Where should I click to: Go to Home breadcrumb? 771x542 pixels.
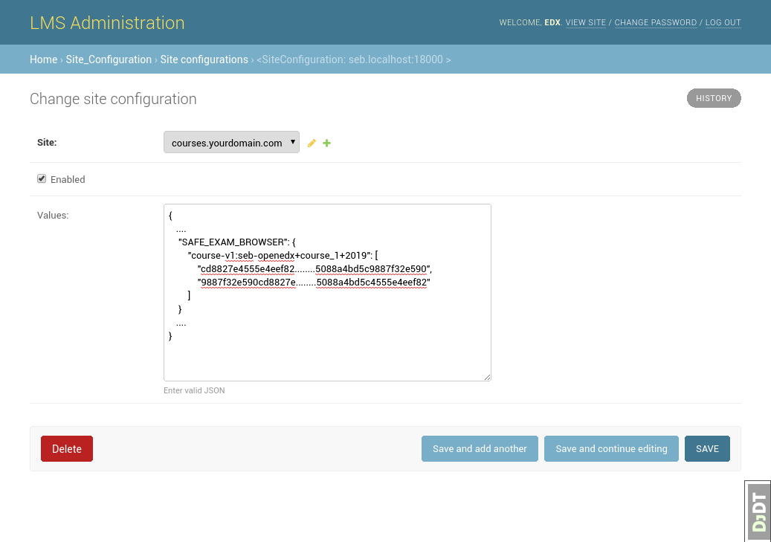tap(43, 59)
